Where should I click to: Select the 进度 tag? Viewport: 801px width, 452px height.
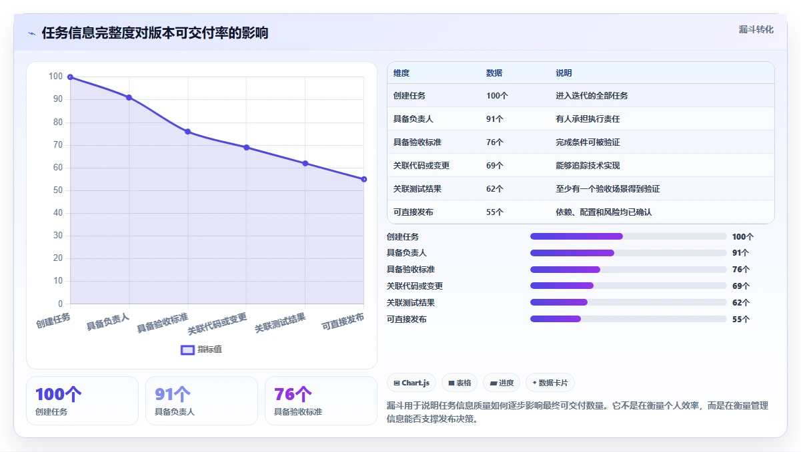click(x=502, y=383)
